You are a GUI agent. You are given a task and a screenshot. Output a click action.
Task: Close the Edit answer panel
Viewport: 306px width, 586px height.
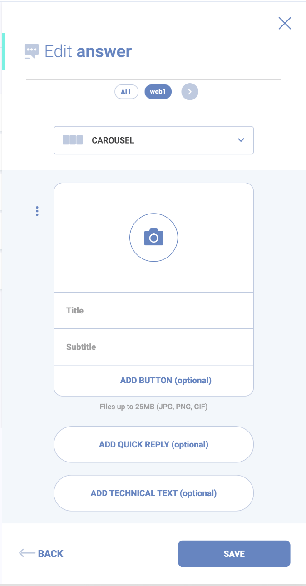coord(285,23)
